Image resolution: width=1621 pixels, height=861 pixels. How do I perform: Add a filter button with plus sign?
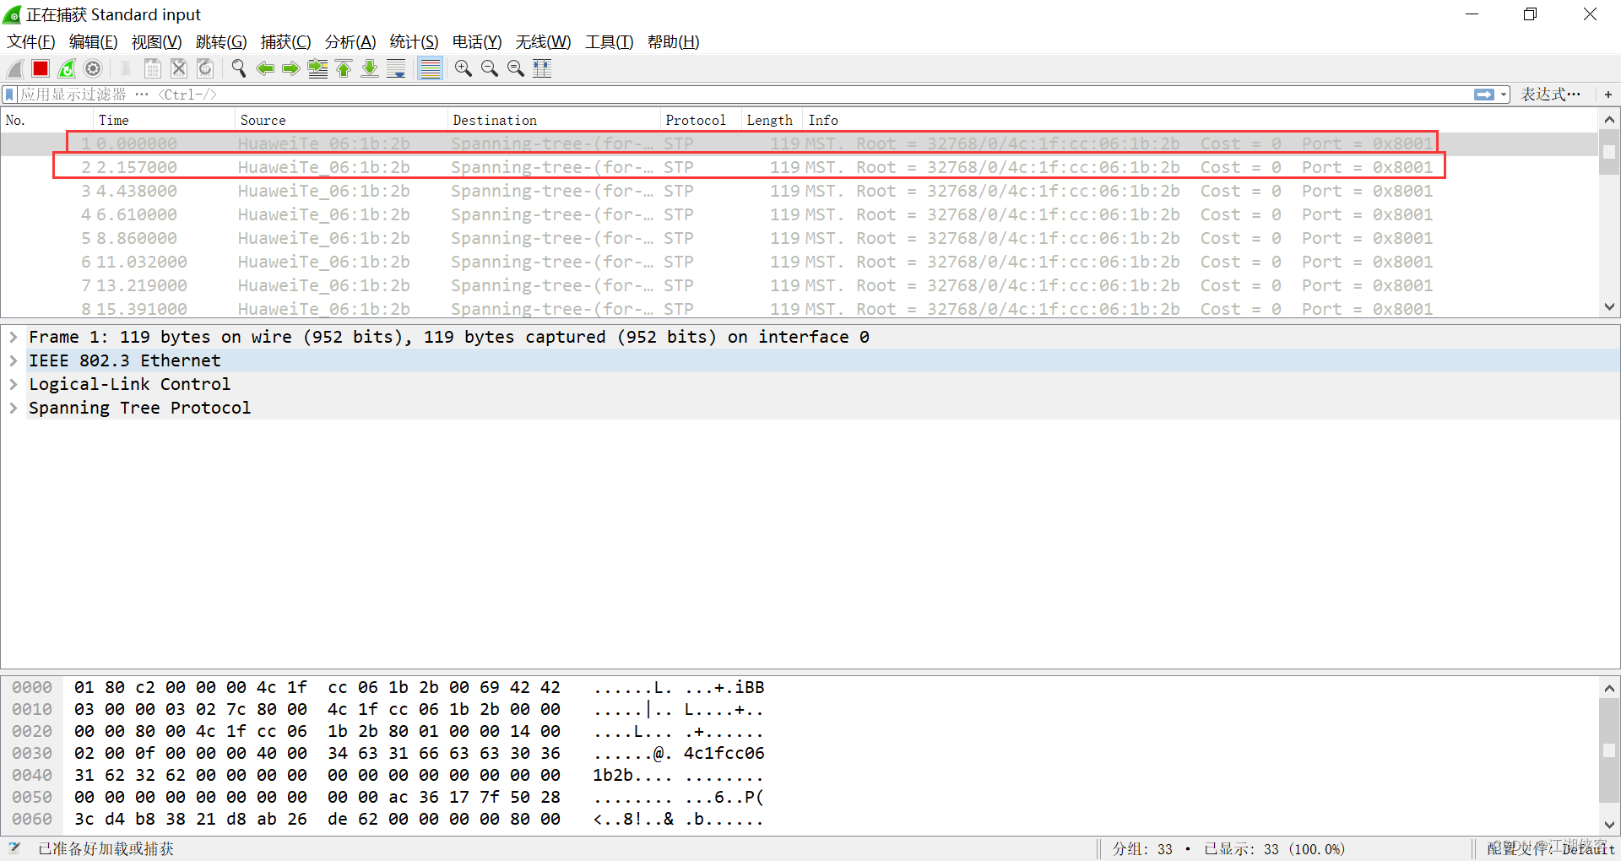[1608, 95]
